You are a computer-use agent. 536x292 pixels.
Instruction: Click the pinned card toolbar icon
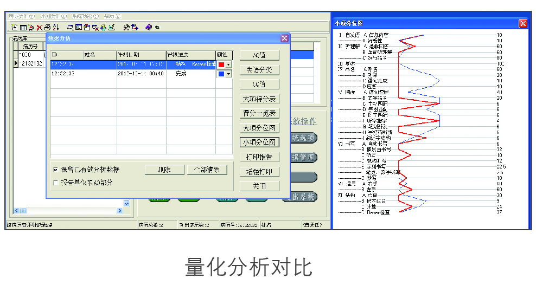[x=87, y=27]
